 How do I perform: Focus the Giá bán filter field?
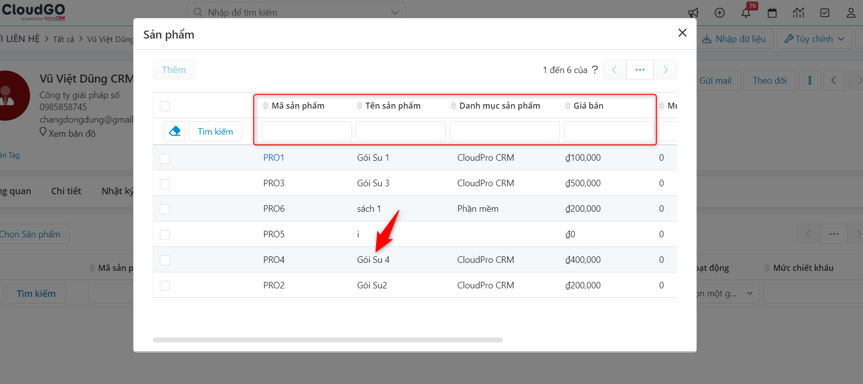[609, 131]
